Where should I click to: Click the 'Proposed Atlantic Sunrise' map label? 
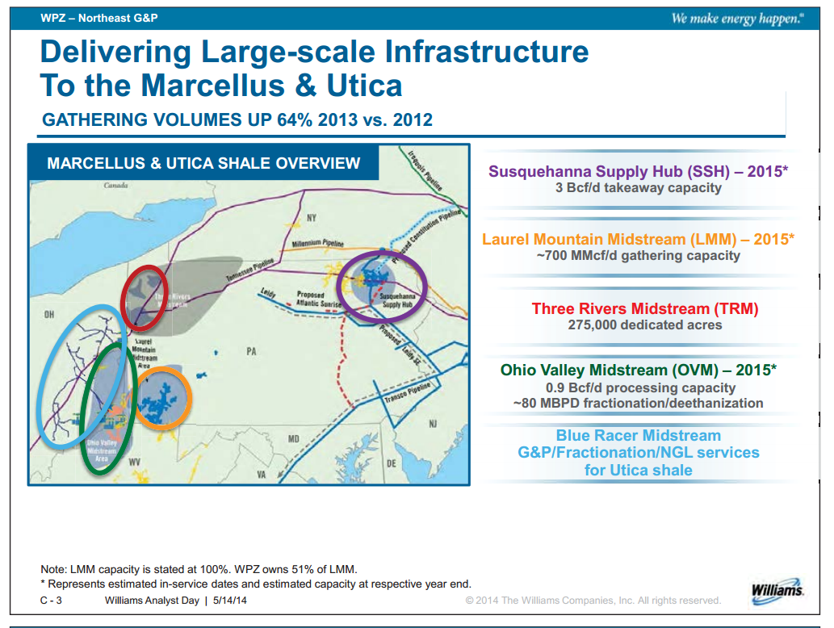click(x=319, y=299)
